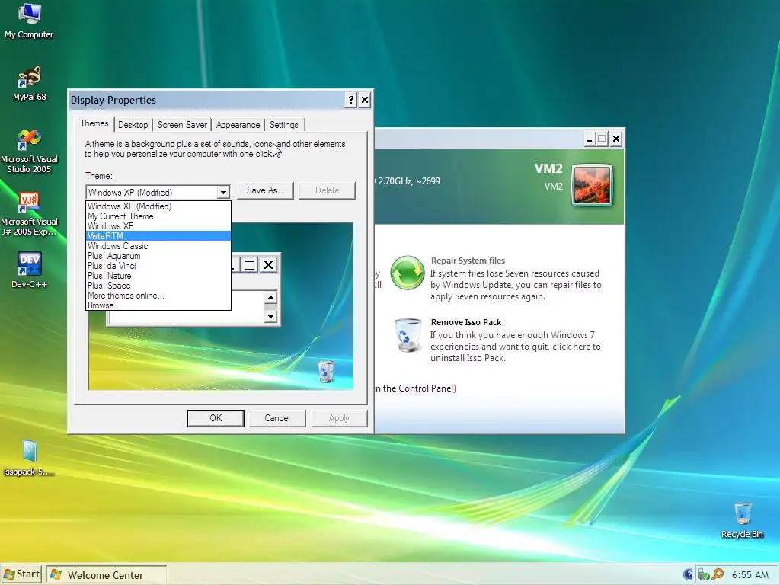
Task: Choose Windows XP (Modified) from theme list
Action: click(x=158, y=206)
